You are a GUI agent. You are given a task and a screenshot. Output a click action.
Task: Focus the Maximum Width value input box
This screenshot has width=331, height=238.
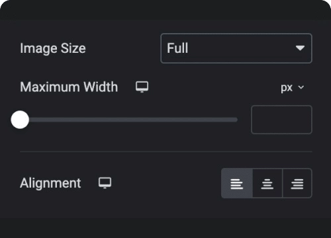[x=281, y=120]
